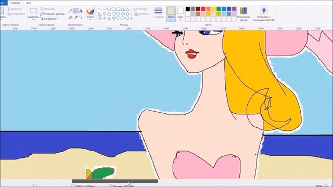
Task: Pick the green color swatch
Action: 219,9
